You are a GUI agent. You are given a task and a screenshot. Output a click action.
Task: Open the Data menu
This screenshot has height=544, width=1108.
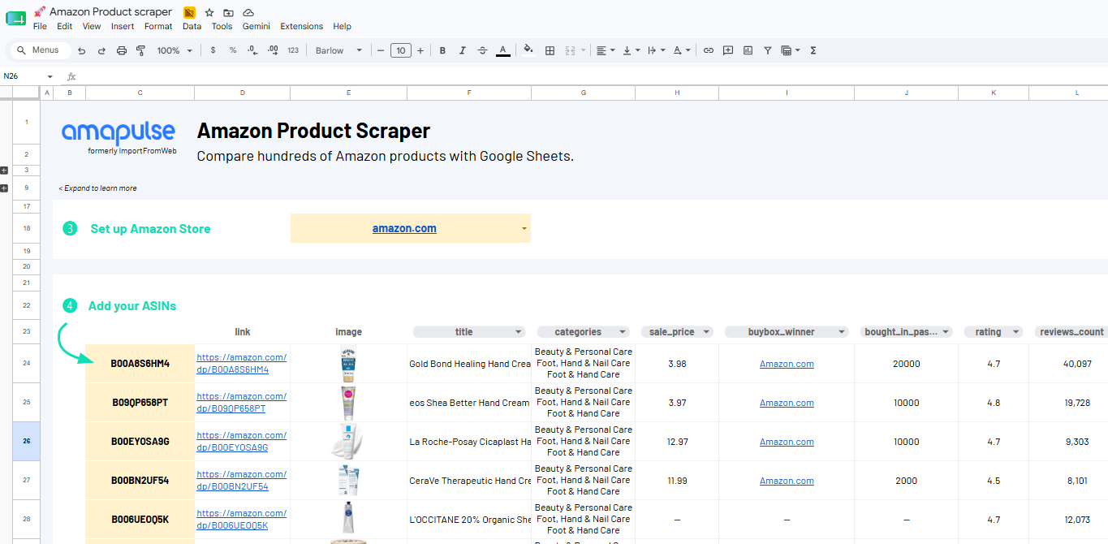(192, 26)
